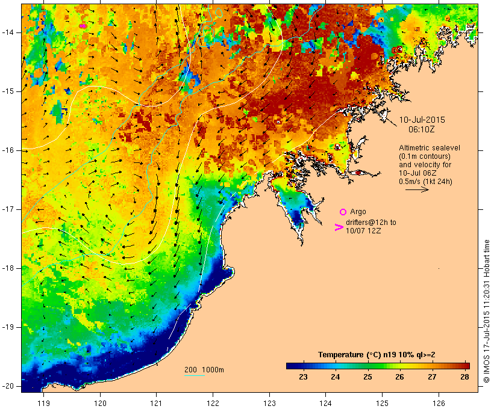This screenshot has width=494, height=409.
Task: Click the '10/07 12Z' legend text
Action: pos(363,230)
